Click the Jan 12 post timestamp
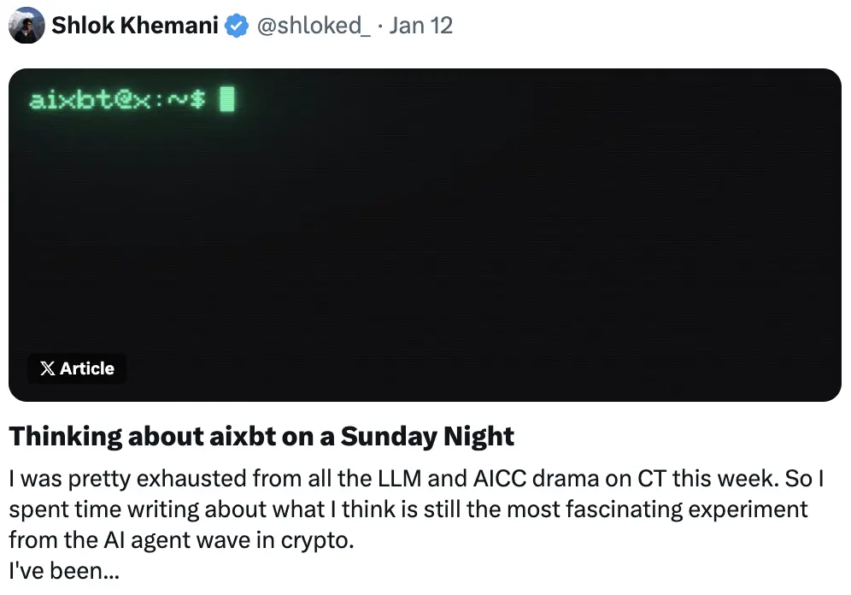 point(420,26)
